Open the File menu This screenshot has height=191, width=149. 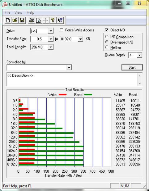tap(7, 12)
